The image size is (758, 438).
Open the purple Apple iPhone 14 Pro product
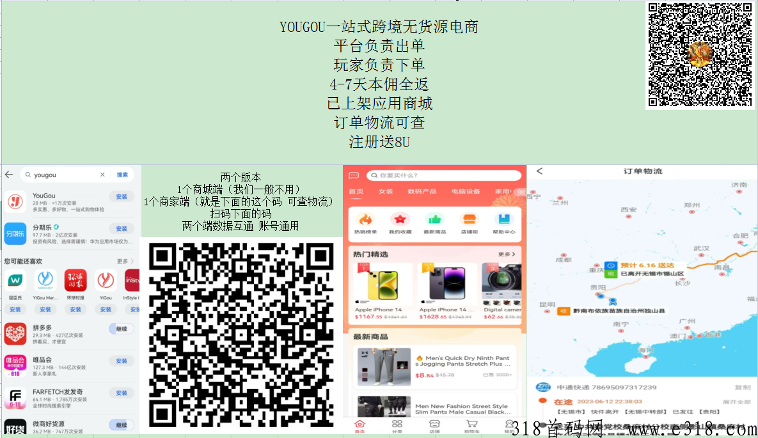tap(447, 290)
